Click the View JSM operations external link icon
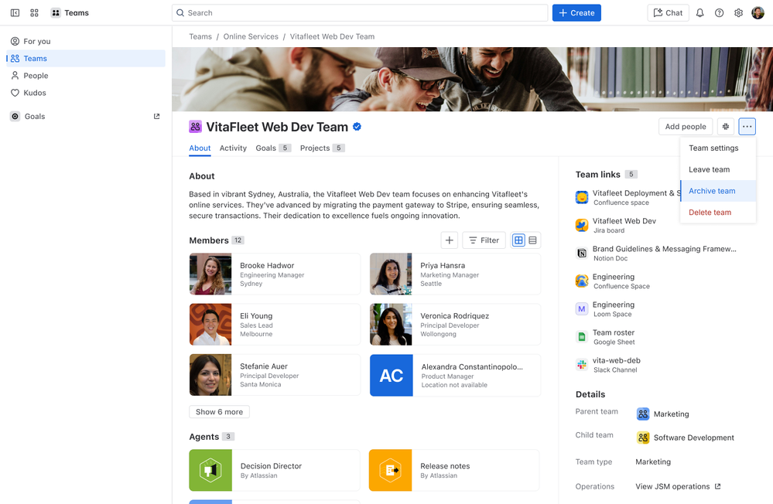The width and height of the screenshot is (773, 504). [718, 486]
